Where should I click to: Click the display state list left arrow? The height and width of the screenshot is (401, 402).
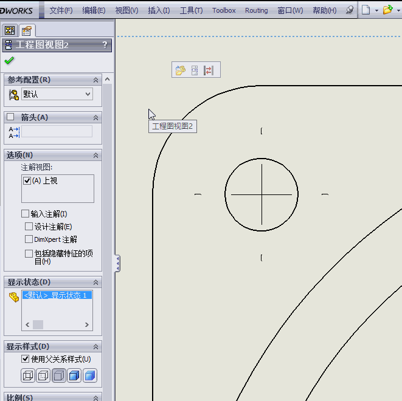click(x=27, y=324)
